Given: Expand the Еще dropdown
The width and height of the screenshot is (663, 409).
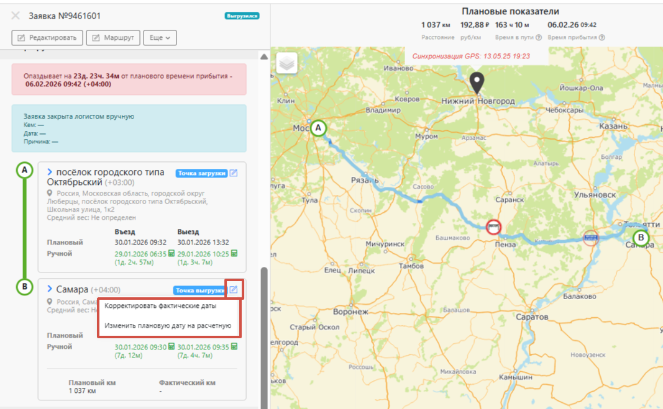Looking at the screenshot, I should pyautogui.click(x=160, y=38).
